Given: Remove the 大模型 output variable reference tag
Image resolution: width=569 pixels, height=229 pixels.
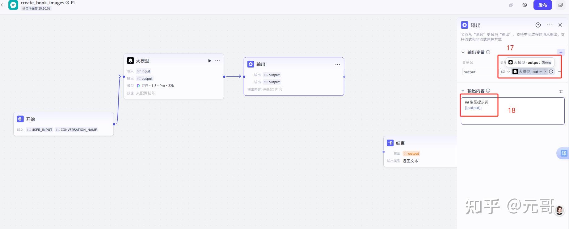Looking at the screenshot, I should (x=545, y=72).
